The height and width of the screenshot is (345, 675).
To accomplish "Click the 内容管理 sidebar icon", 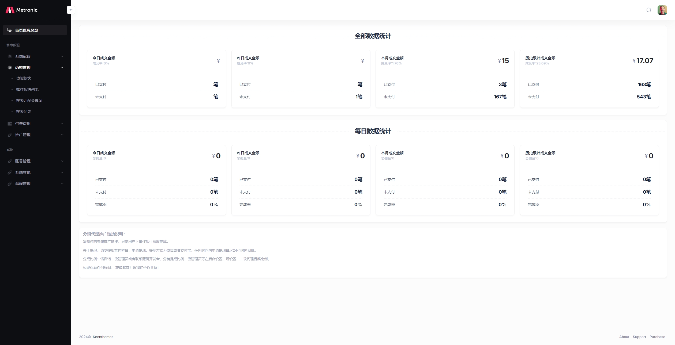I will pos(10,67).
